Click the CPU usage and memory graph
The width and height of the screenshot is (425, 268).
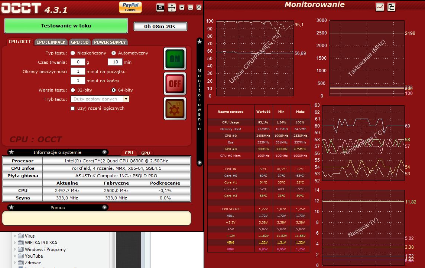tap(255, 58)
